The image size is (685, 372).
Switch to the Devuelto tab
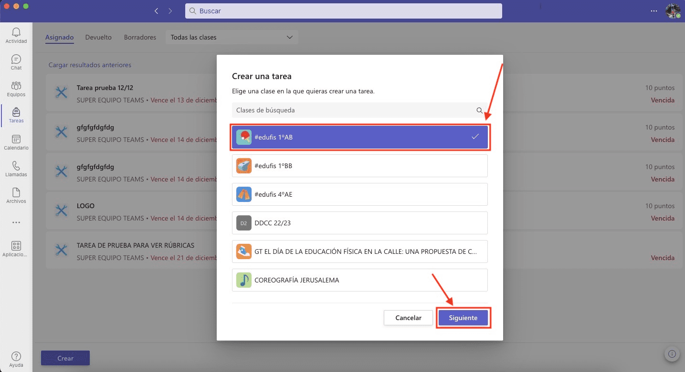click(98, 37)
